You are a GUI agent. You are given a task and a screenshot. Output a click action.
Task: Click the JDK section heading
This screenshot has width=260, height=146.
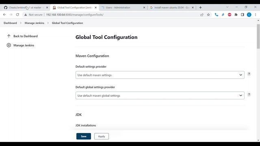point(78,114)
